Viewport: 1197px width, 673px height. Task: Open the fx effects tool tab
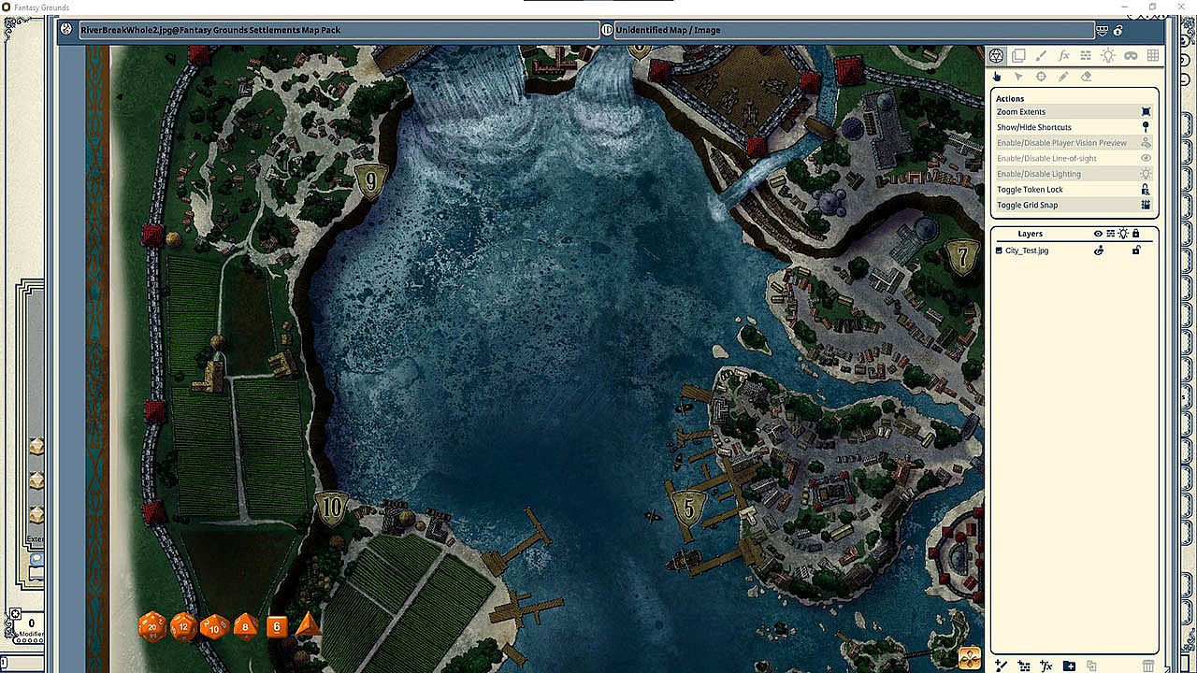tap(1063, 56)
